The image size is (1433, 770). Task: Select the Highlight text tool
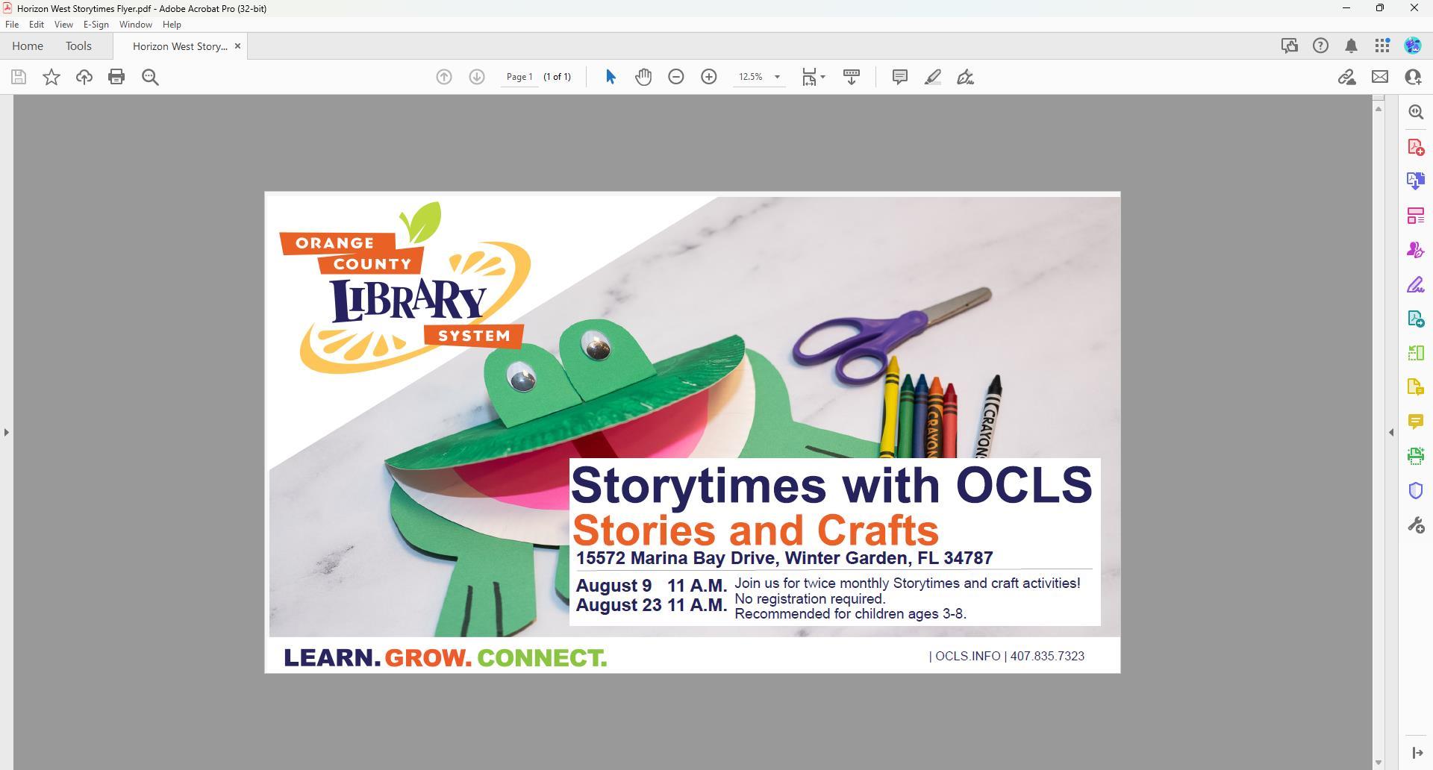click(933, 77)
